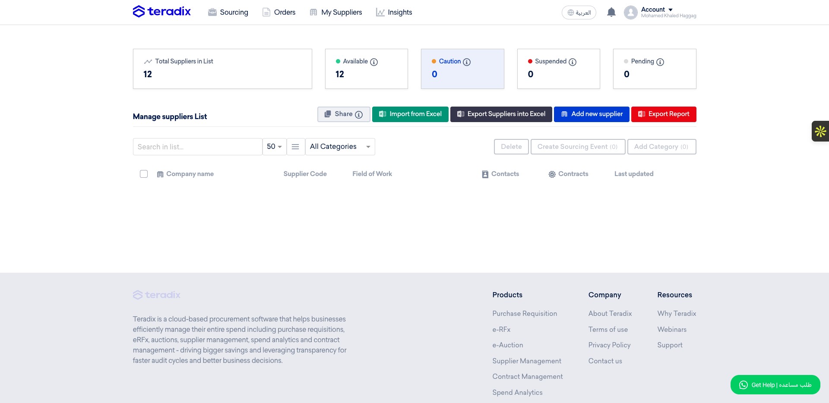Click the Company name column icon
The image size is (829, 403).
click(x=160, y=174)
